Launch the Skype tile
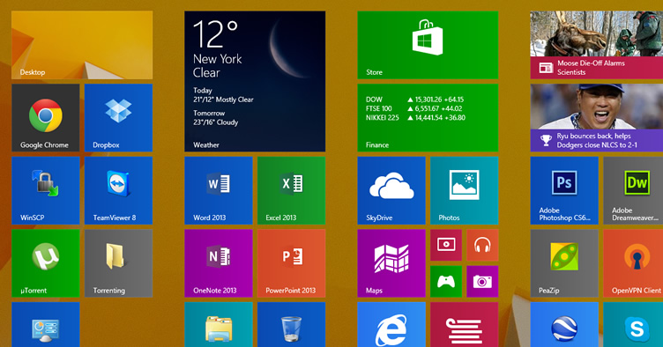This screenshot has width=663, height=347. 633,325
